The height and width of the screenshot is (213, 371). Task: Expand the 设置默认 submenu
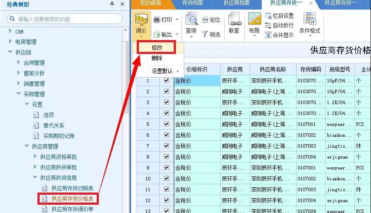[x=163, y=71]
